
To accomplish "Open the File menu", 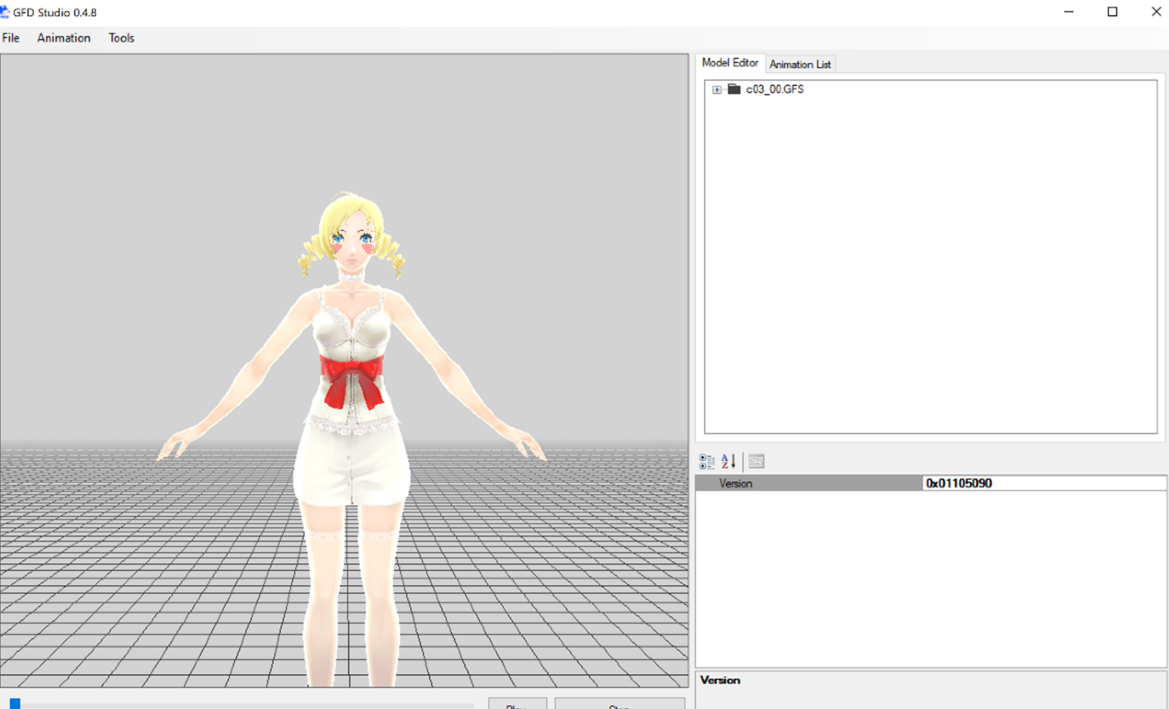I will point(11,38).
